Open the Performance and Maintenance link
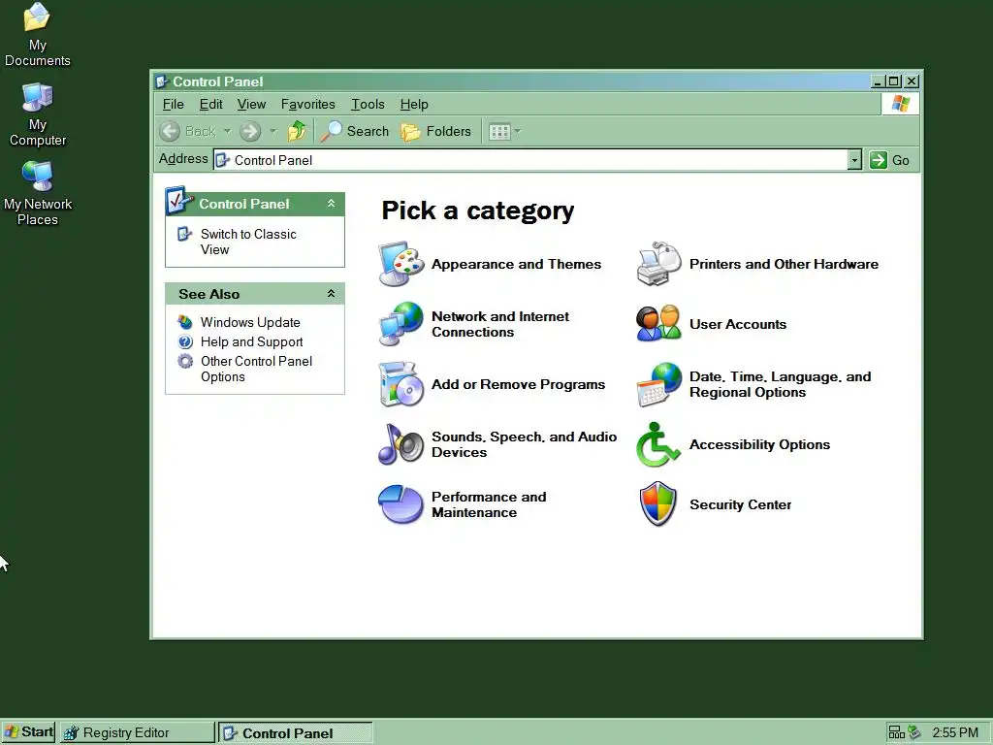 pos(489,504)
